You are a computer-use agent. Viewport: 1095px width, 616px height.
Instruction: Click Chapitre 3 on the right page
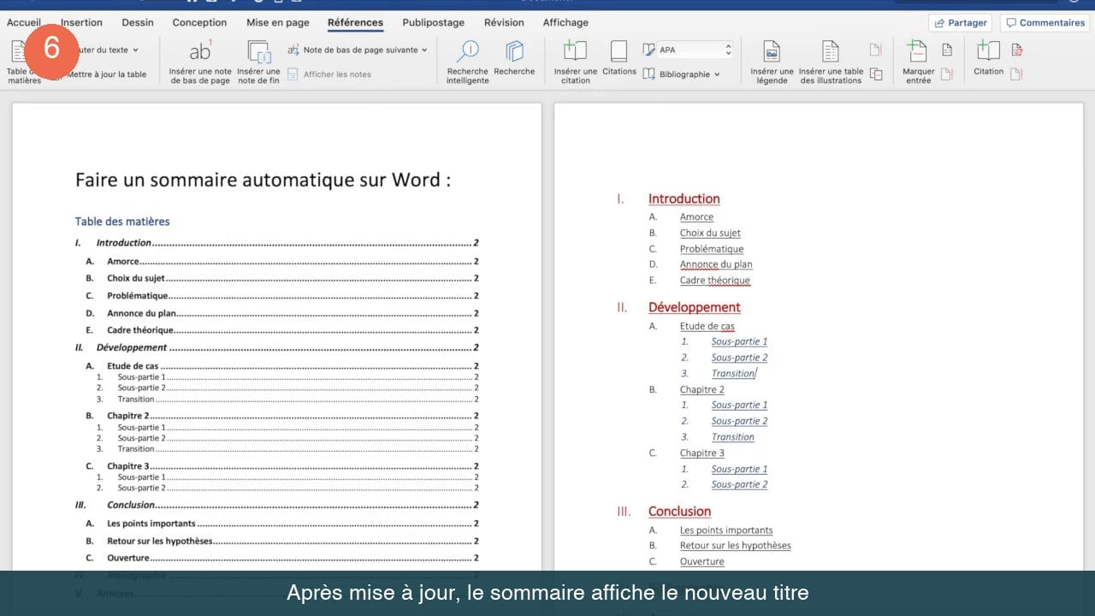coord(701,453)
